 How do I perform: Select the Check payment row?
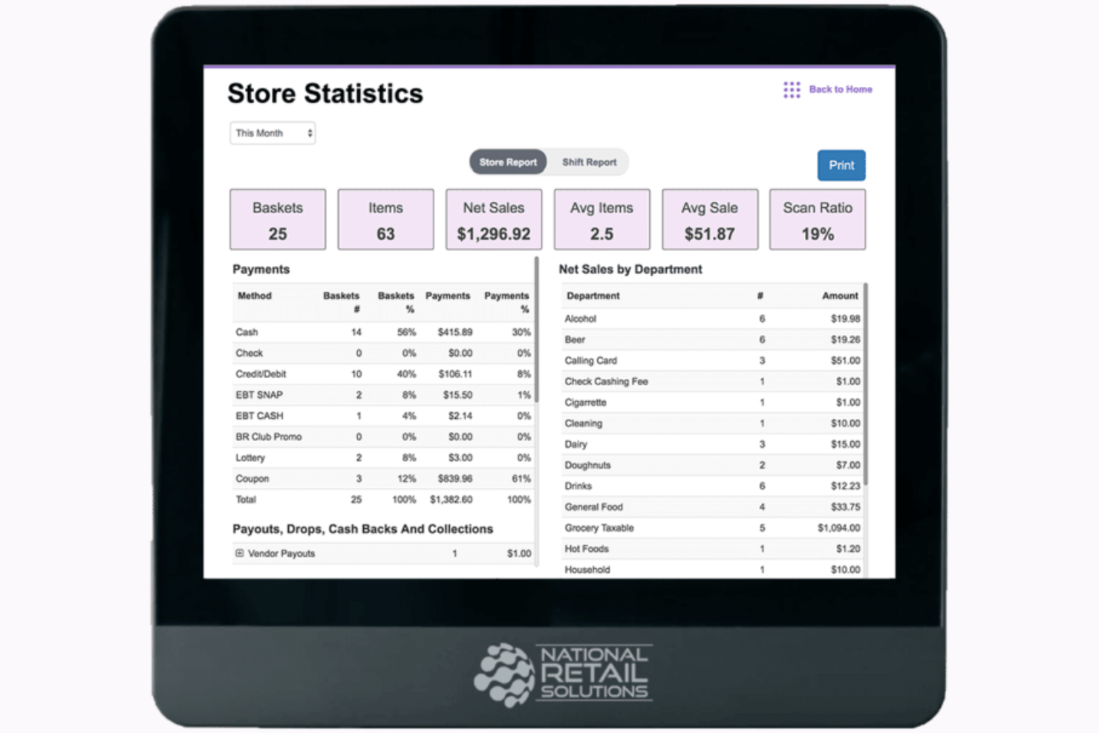coord(383,353)
